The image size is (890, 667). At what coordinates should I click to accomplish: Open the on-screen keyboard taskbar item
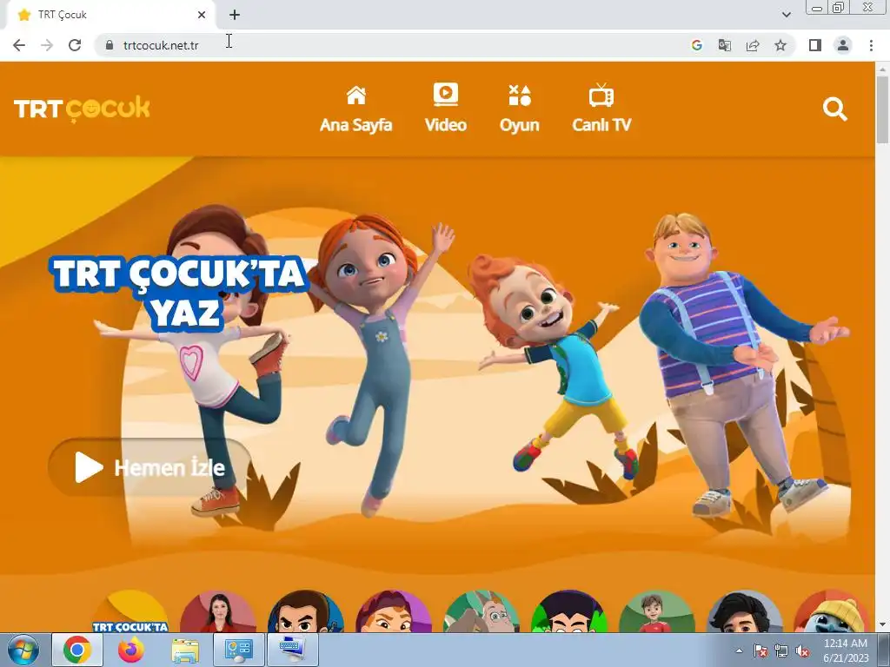pyautogui.click(x=293, y=650)
